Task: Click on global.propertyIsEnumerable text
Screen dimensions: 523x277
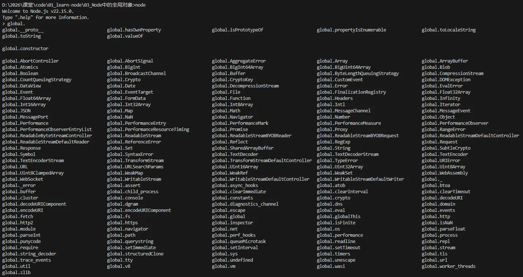Action: click(x=351, y=30)
